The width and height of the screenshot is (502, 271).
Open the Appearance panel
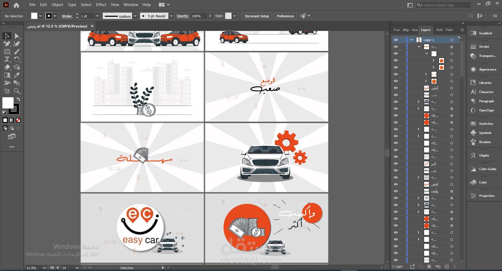484,69
